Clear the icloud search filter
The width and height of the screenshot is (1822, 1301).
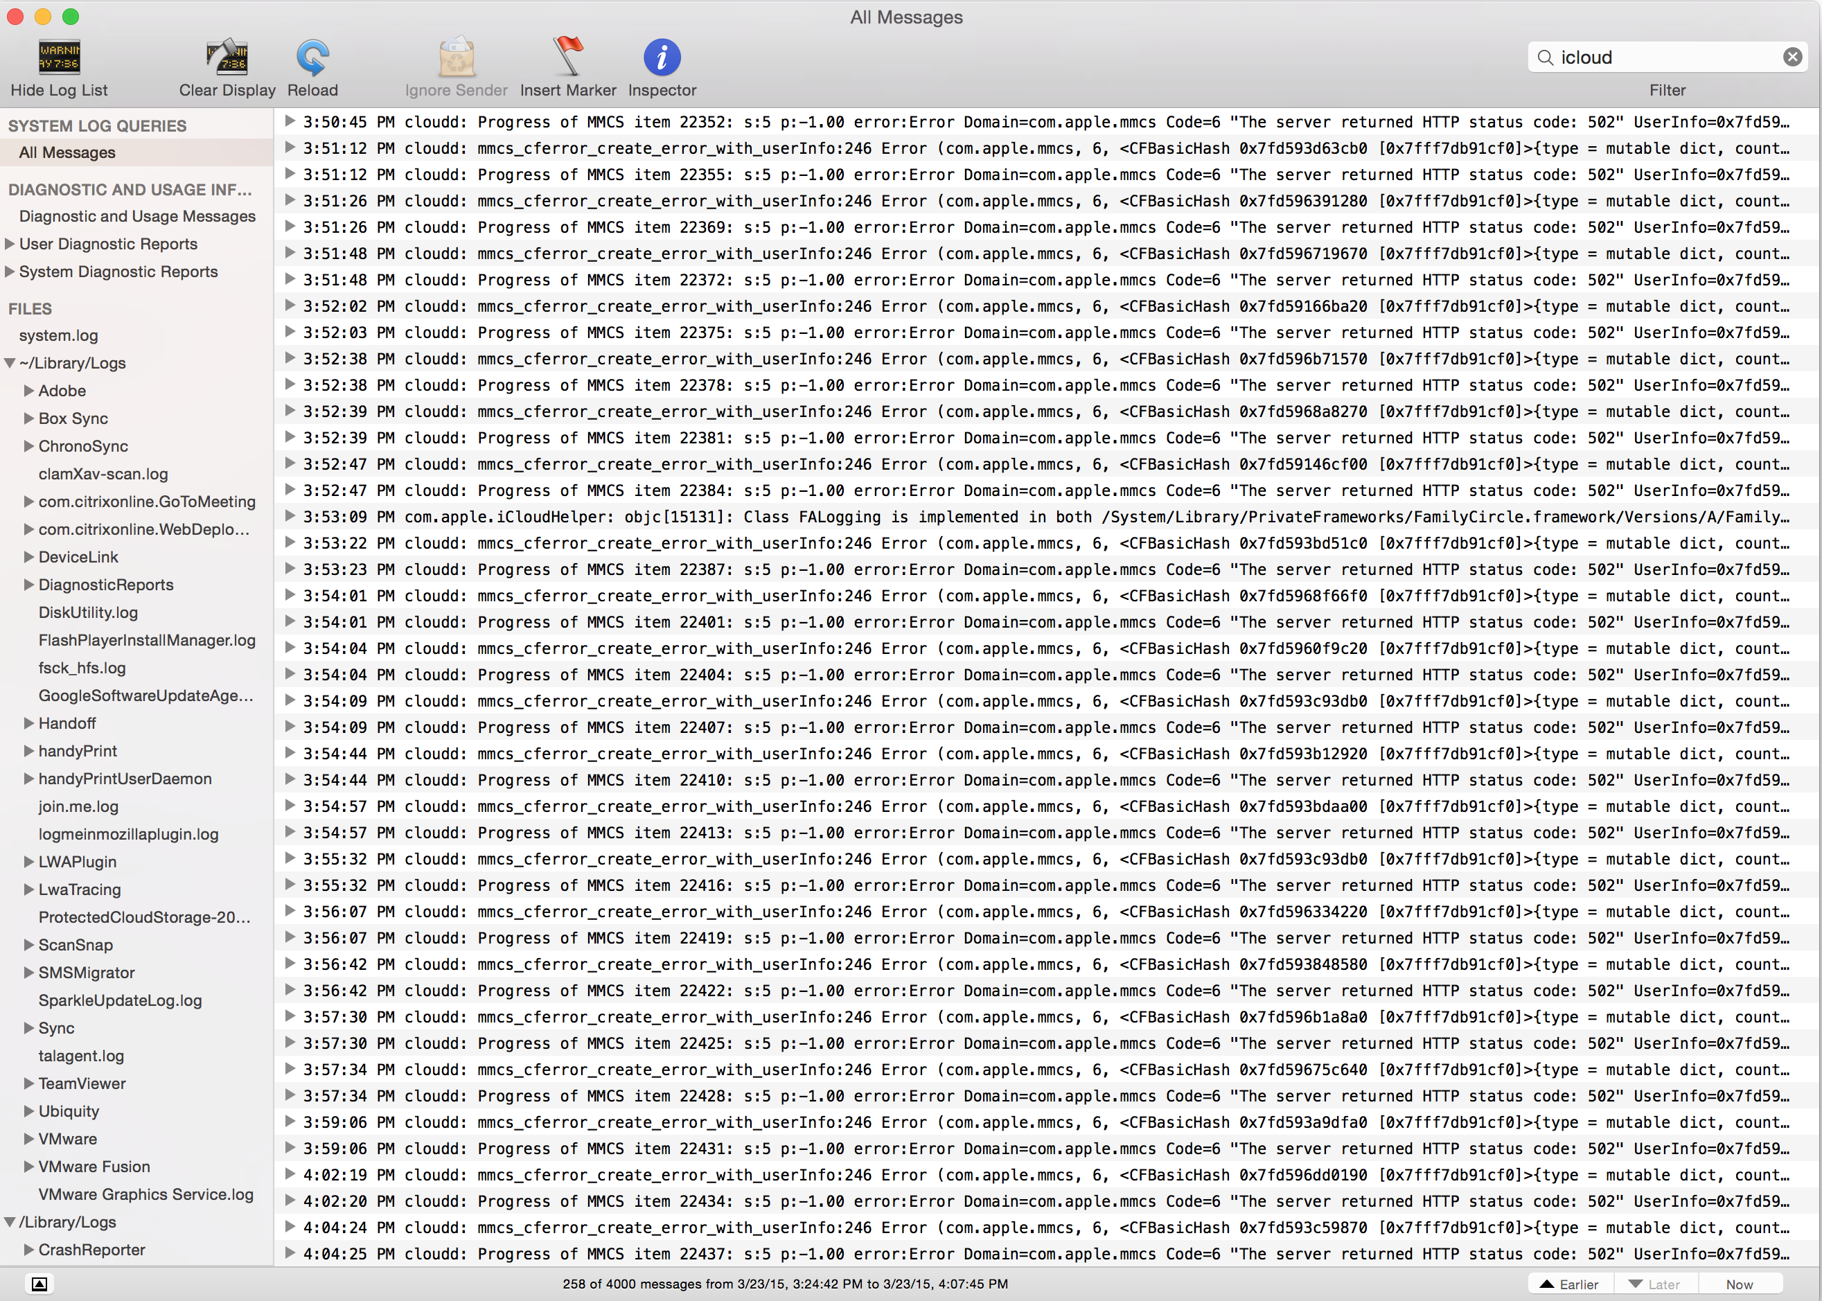coord(1792,57)
